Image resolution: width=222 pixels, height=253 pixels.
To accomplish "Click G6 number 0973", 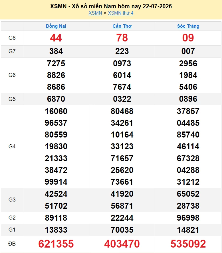I will [122, 63].
